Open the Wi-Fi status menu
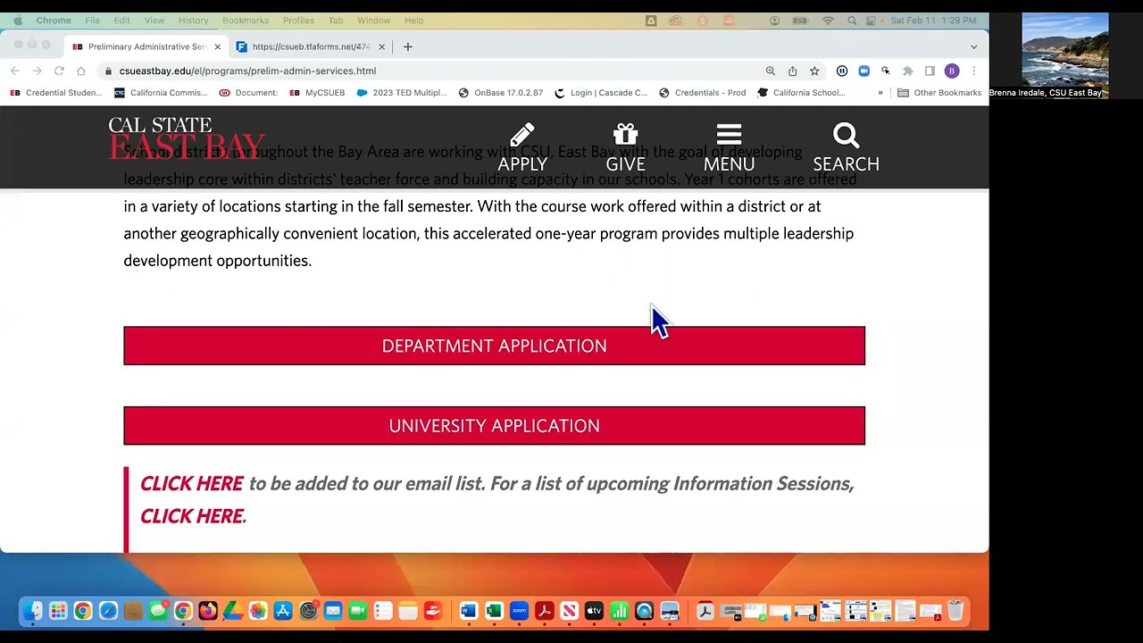This screenshot has width=1143, height=643. point(828,21)
